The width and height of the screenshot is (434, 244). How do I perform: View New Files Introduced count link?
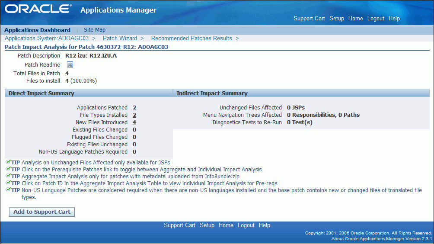point(134,122)
